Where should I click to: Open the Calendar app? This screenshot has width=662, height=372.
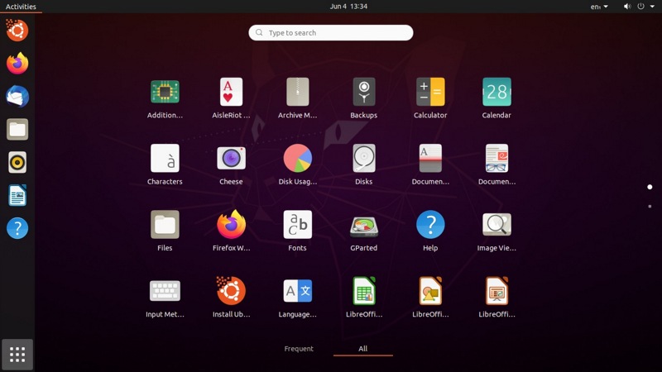tap(496, 92)
